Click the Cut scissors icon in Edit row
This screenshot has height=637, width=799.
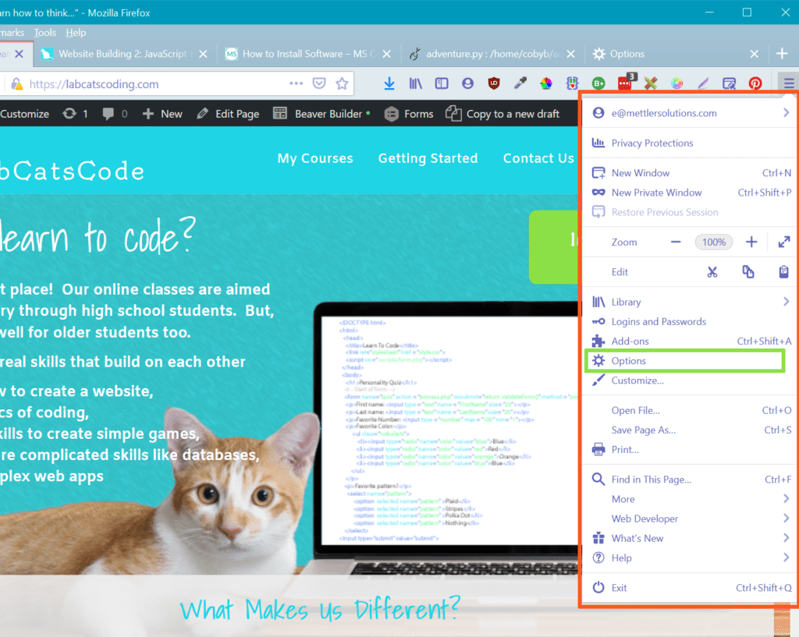[x=712, y=272]
